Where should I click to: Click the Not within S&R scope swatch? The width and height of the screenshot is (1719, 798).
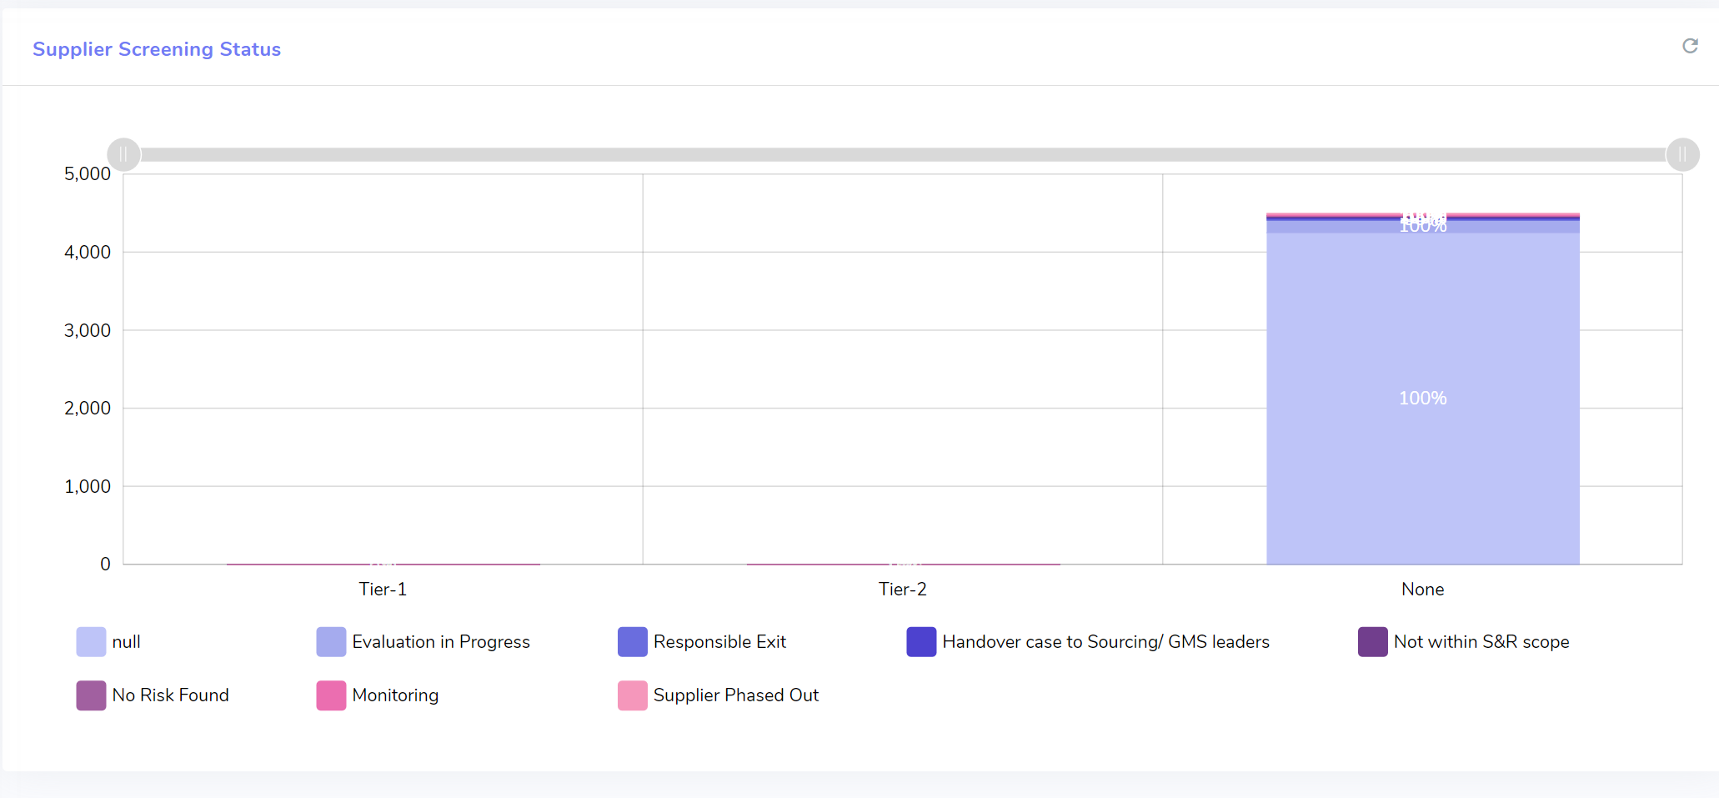coord(1372,642)
